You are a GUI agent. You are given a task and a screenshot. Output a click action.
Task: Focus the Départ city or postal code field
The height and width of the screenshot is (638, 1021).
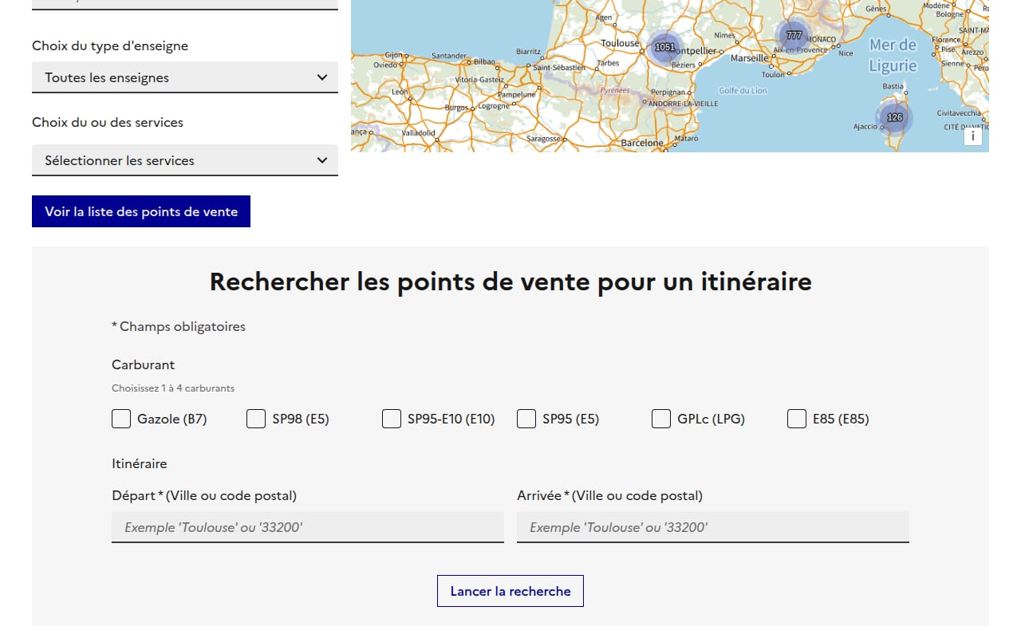(308, 527)
